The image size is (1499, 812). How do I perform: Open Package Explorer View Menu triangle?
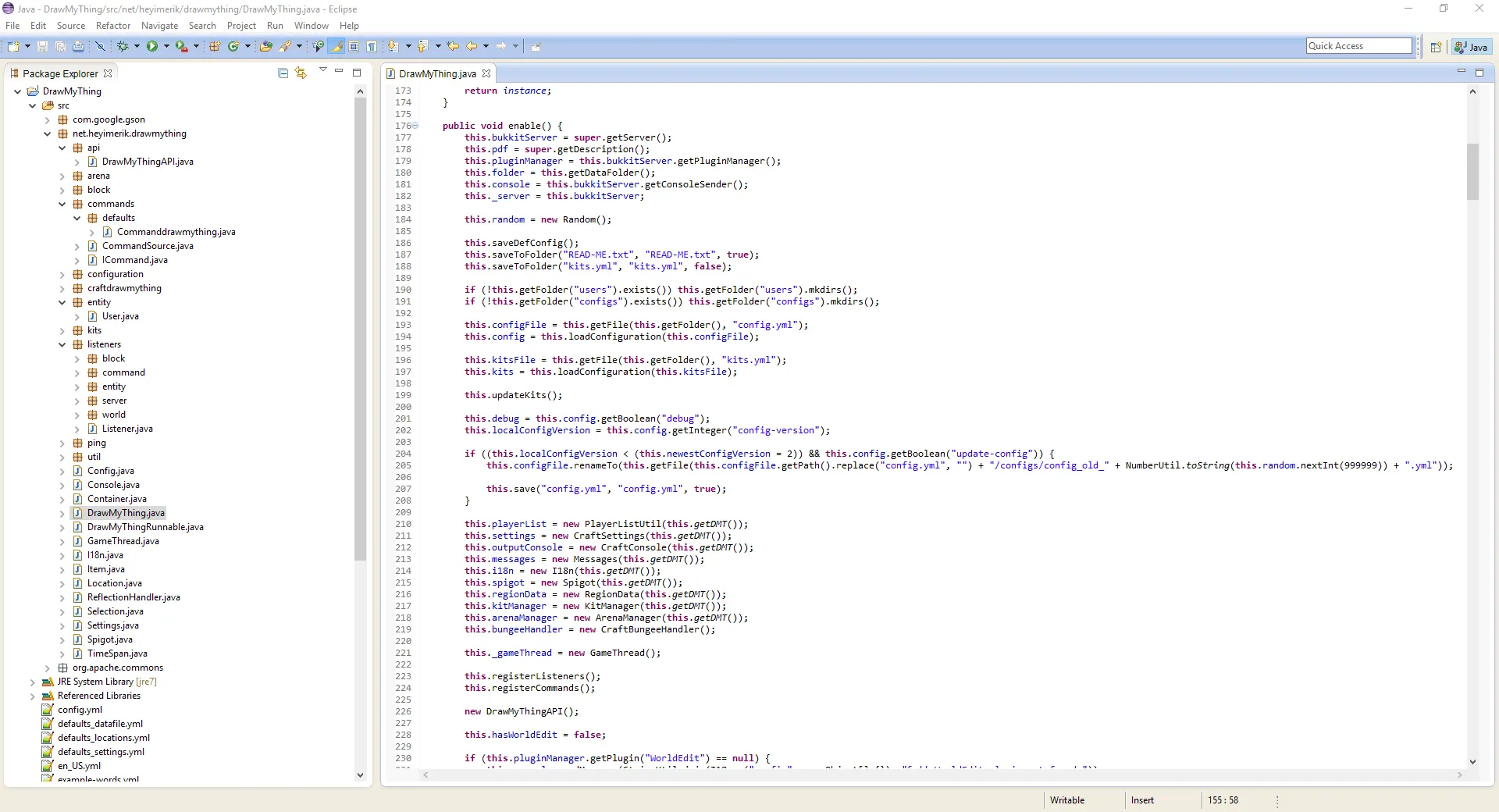(x=322, y=70)
